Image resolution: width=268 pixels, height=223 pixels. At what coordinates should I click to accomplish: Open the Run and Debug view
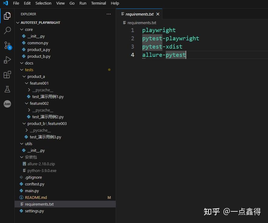(x=7, y=60)
